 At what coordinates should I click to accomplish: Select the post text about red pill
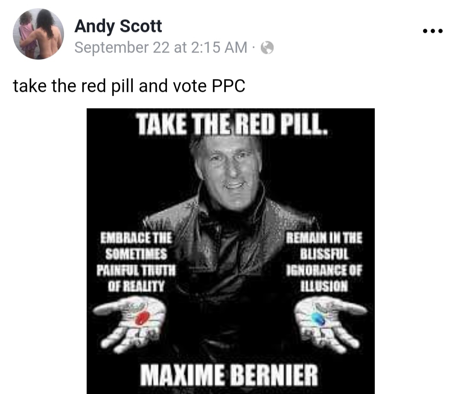(x=129, y=86)
